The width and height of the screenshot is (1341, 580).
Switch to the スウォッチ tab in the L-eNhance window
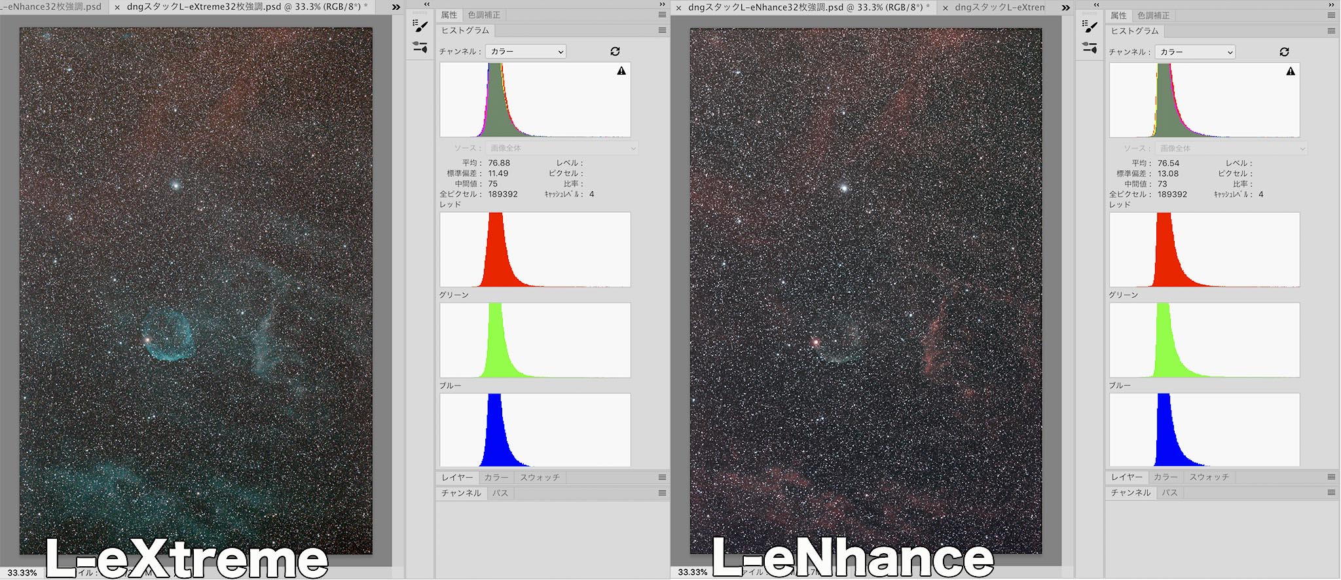point(1209,477)
